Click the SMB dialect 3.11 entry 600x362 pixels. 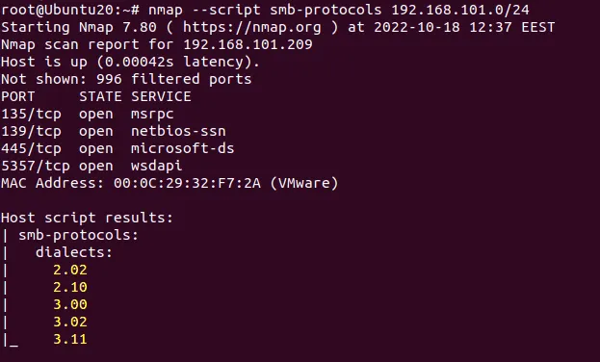click(x=70, y=340)
